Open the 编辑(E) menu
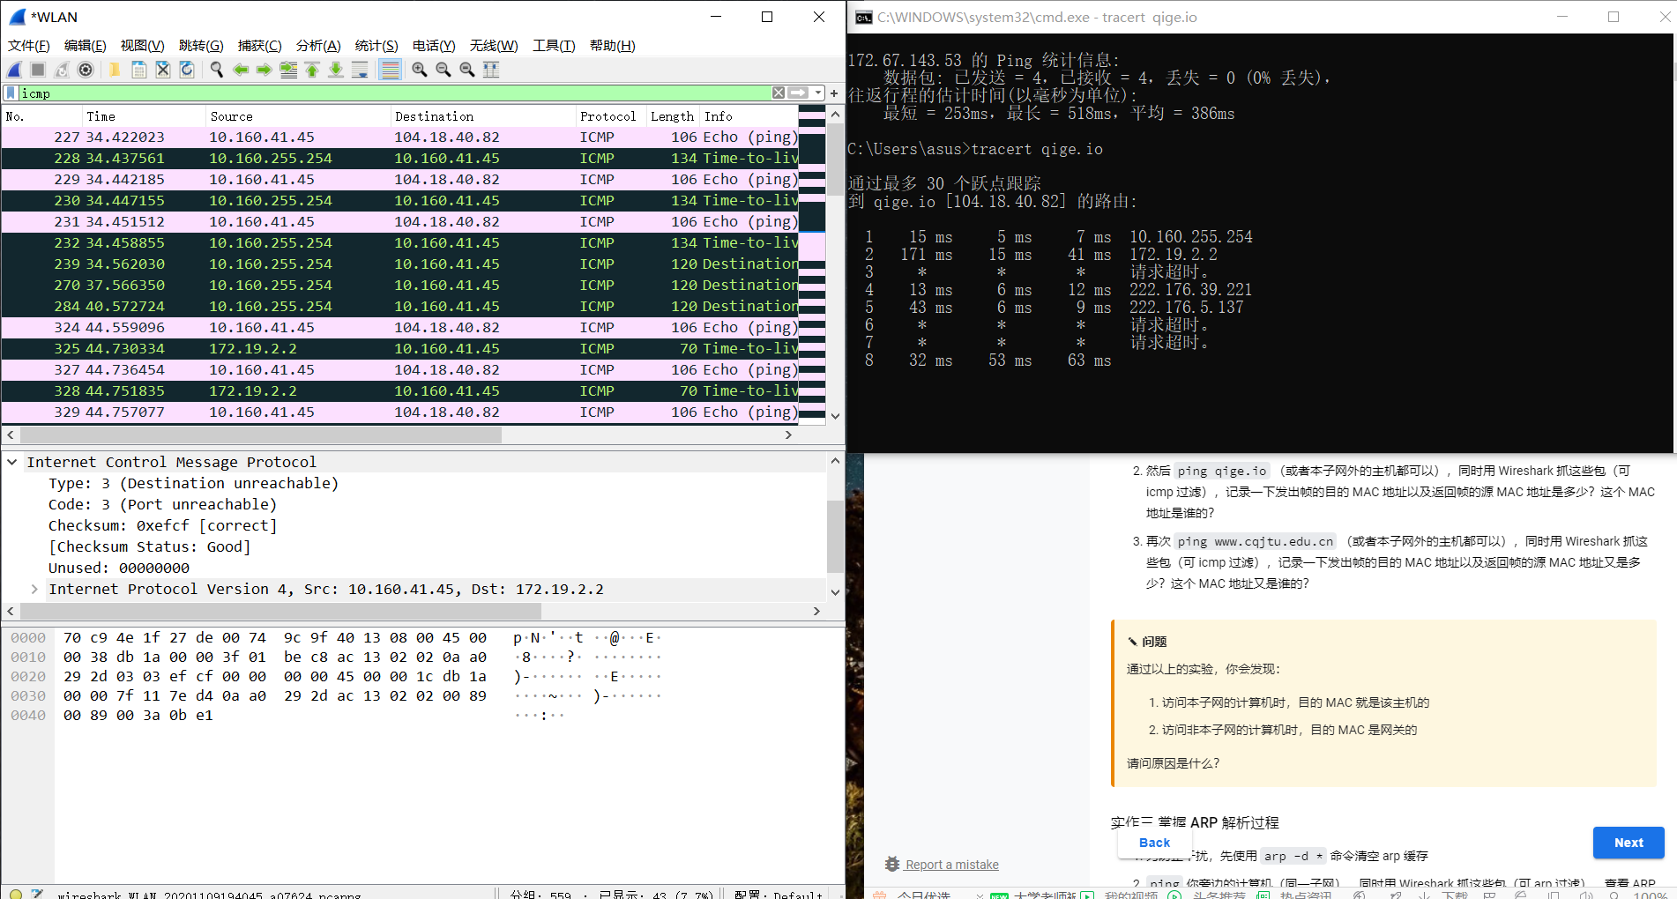 click(x=85, y=46)
